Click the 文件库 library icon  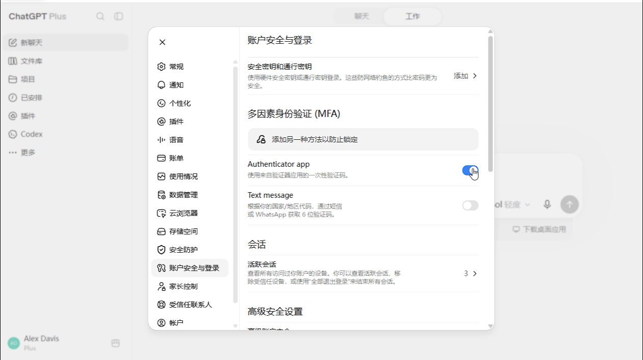point(13,61)
